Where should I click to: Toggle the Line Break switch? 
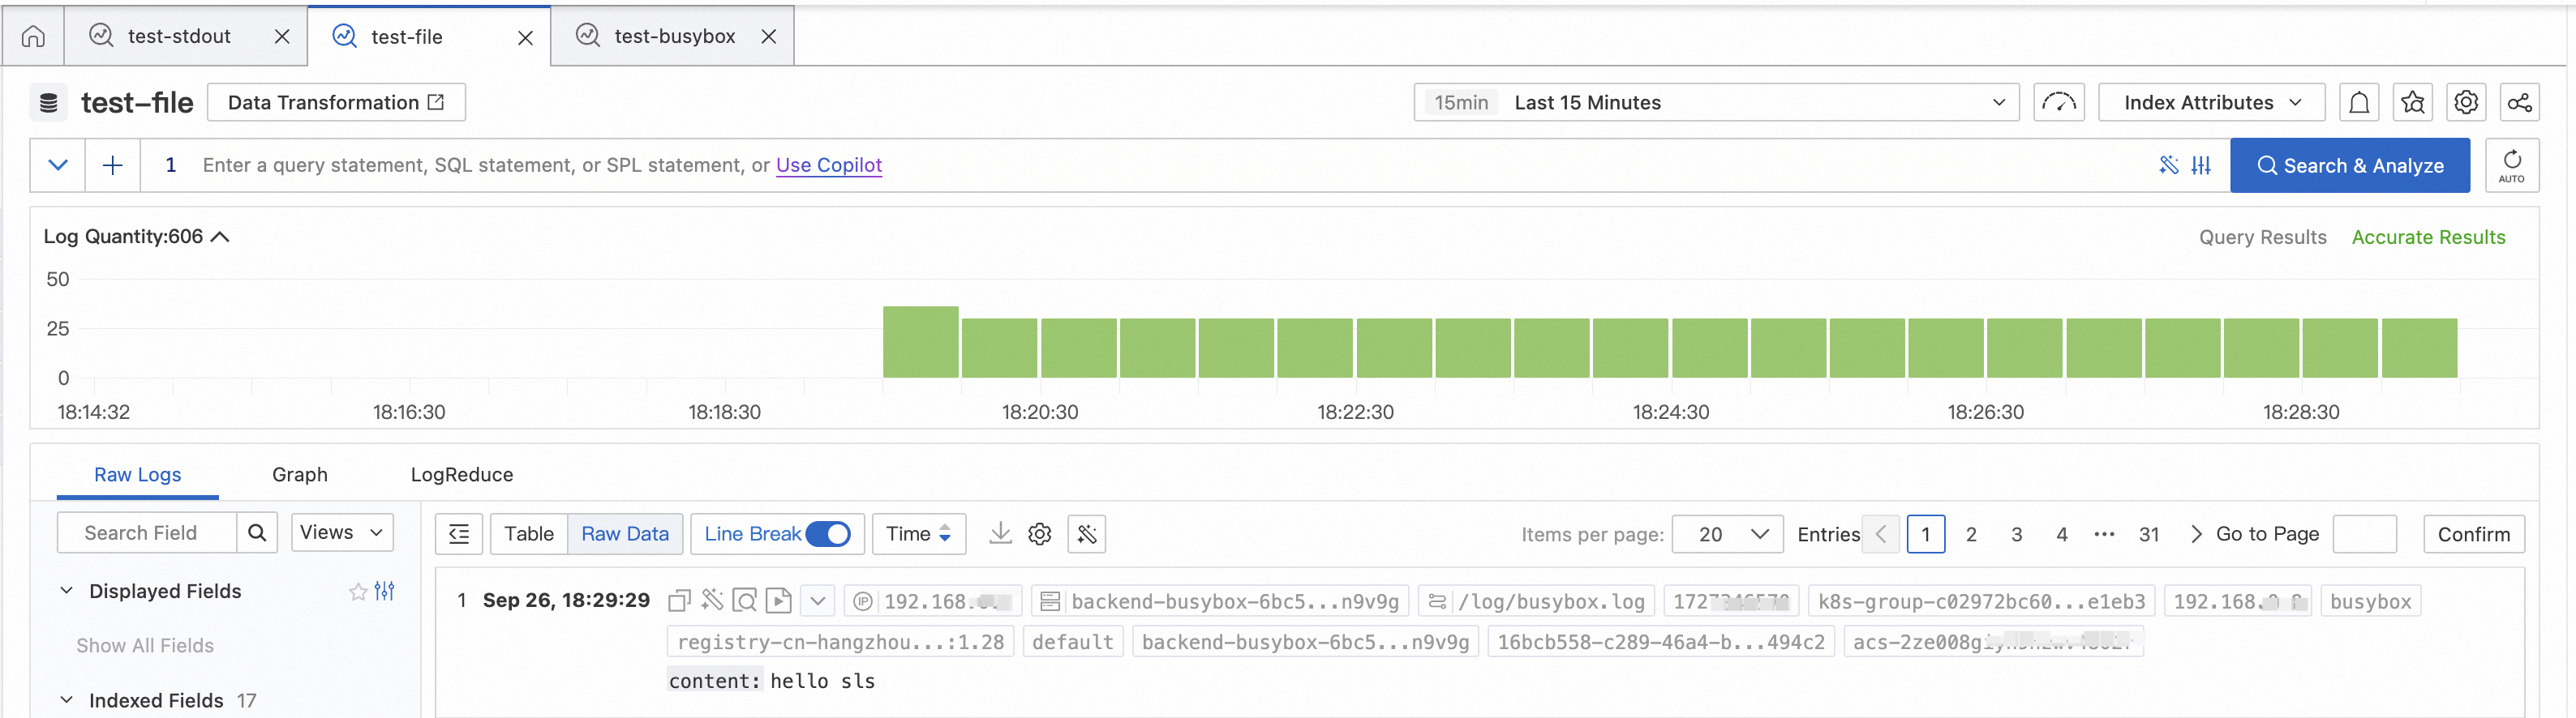pos(828,534)
